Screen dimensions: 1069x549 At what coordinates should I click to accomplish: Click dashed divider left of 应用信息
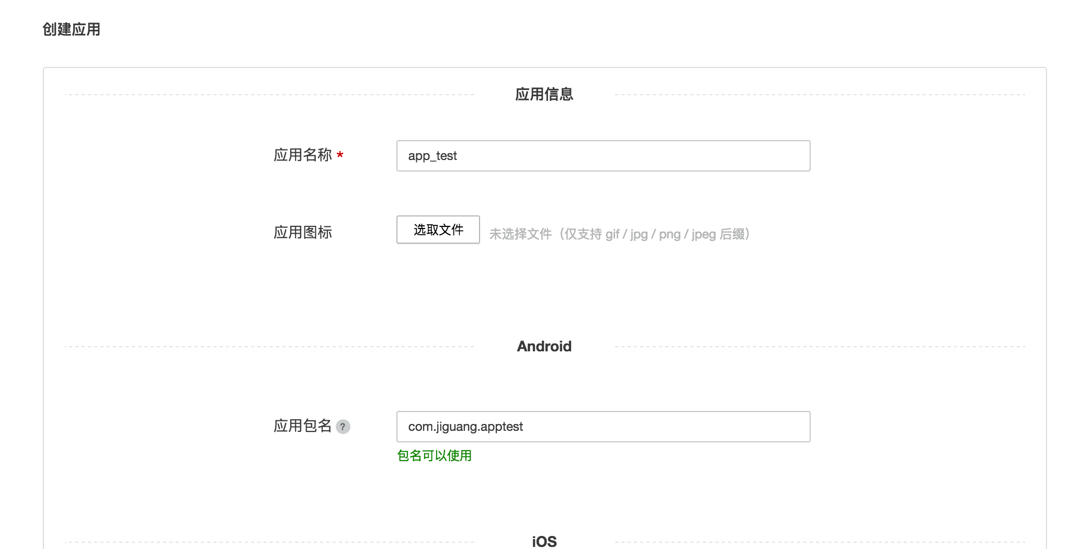(x=269, y=95)
